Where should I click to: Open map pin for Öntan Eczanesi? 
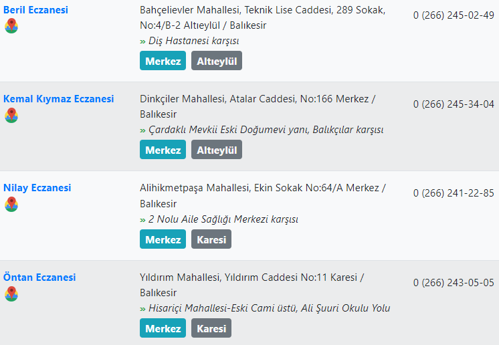[x=11, y=294]
